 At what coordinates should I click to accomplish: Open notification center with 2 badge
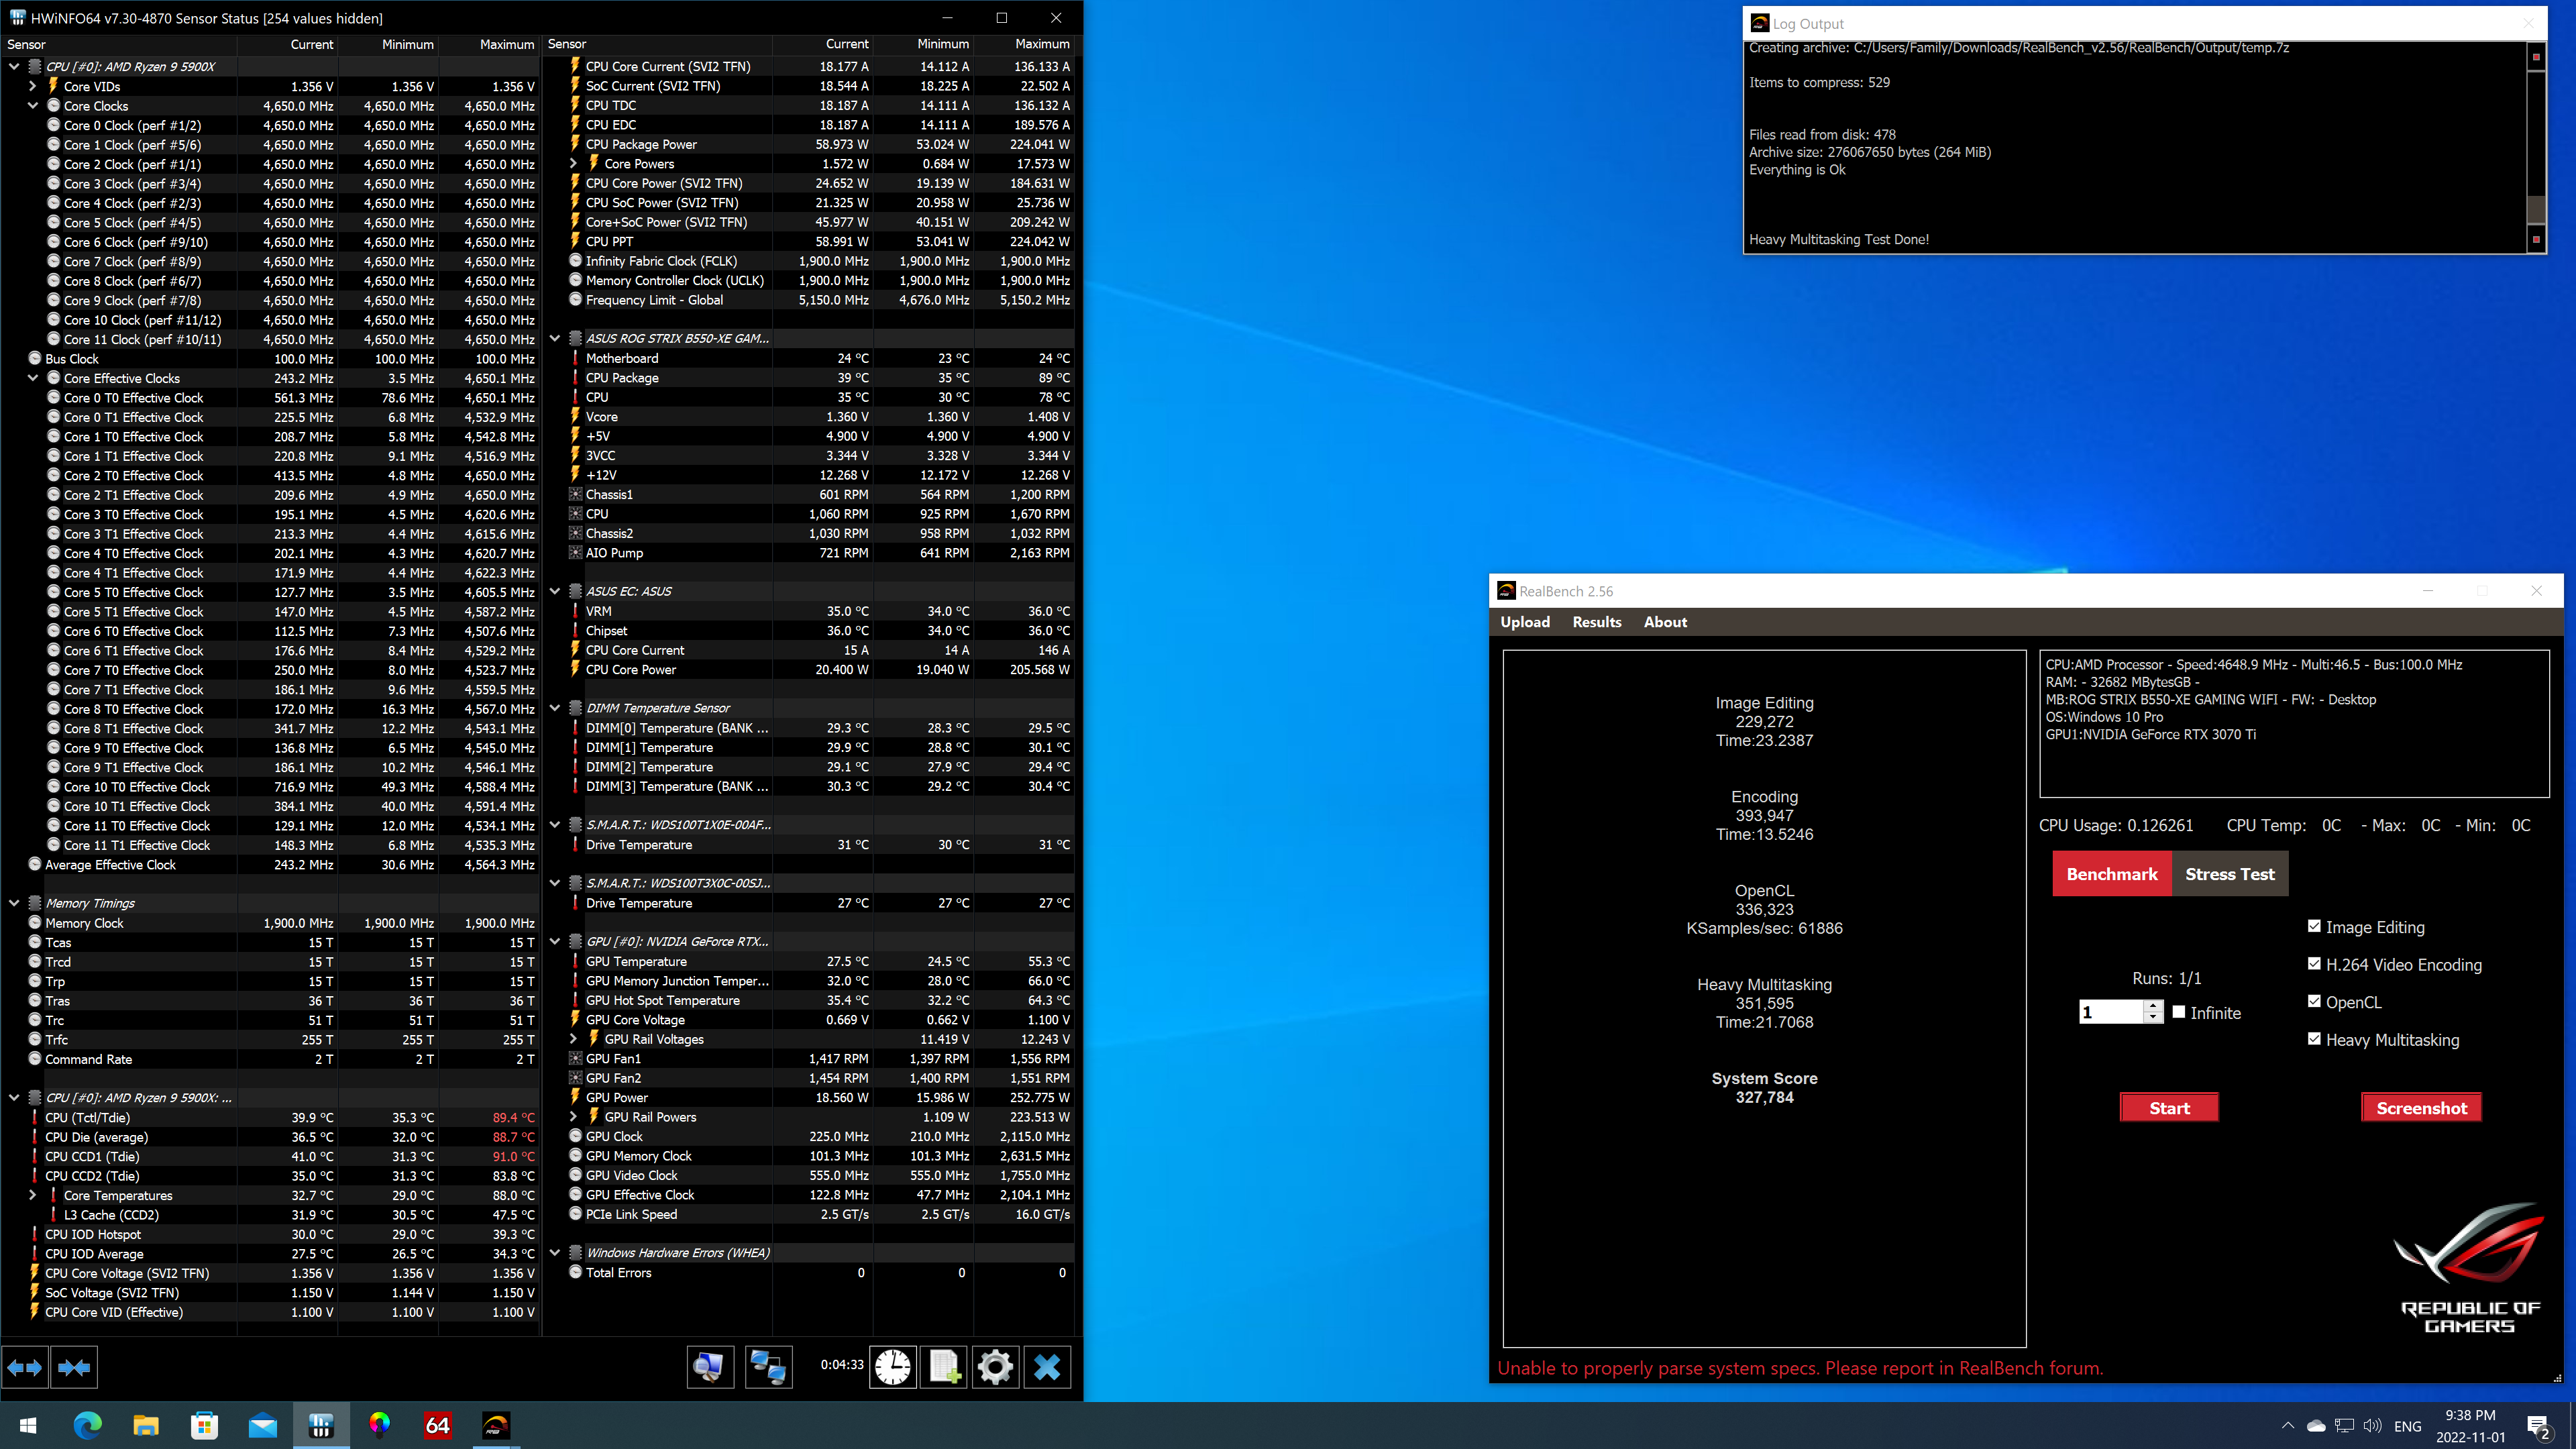pyautogui.click(x=2538, y=1426)
